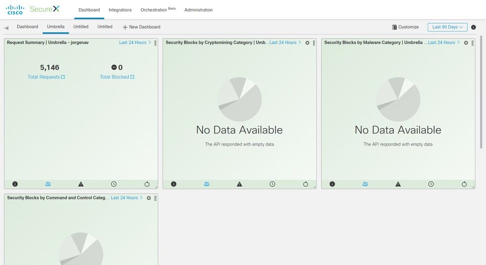Click resize handle corner of Request Summary tile

(156, 186)
